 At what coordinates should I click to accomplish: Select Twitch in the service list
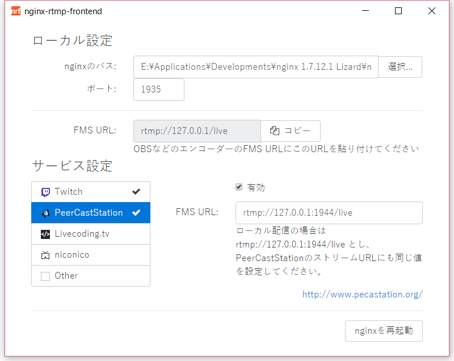point(91,192)
